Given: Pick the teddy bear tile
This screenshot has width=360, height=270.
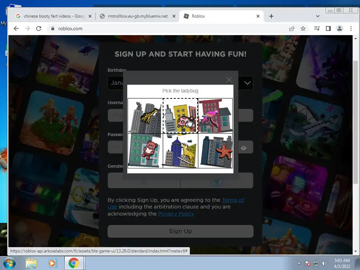Looking at the screenshot, I should pos(145,151).
